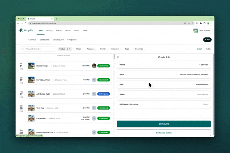Click the job list scrollbar
The width and height of the screenshot is (230, 153).
tap(114, 57)
